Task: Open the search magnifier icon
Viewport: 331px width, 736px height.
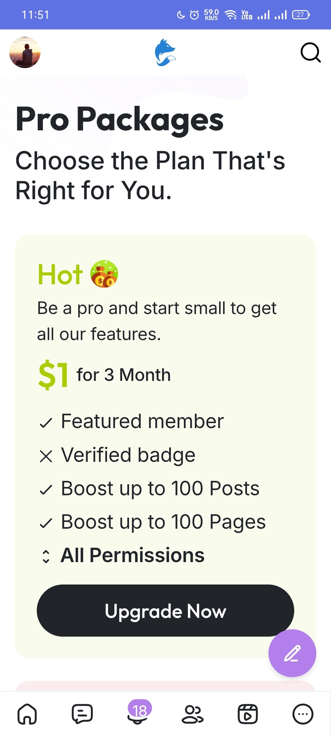Action: click(x=310, y=52)
